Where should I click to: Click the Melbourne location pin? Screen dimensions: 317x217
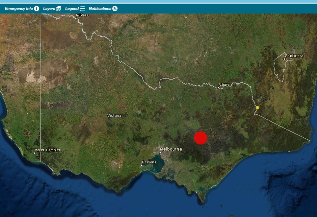160,152
